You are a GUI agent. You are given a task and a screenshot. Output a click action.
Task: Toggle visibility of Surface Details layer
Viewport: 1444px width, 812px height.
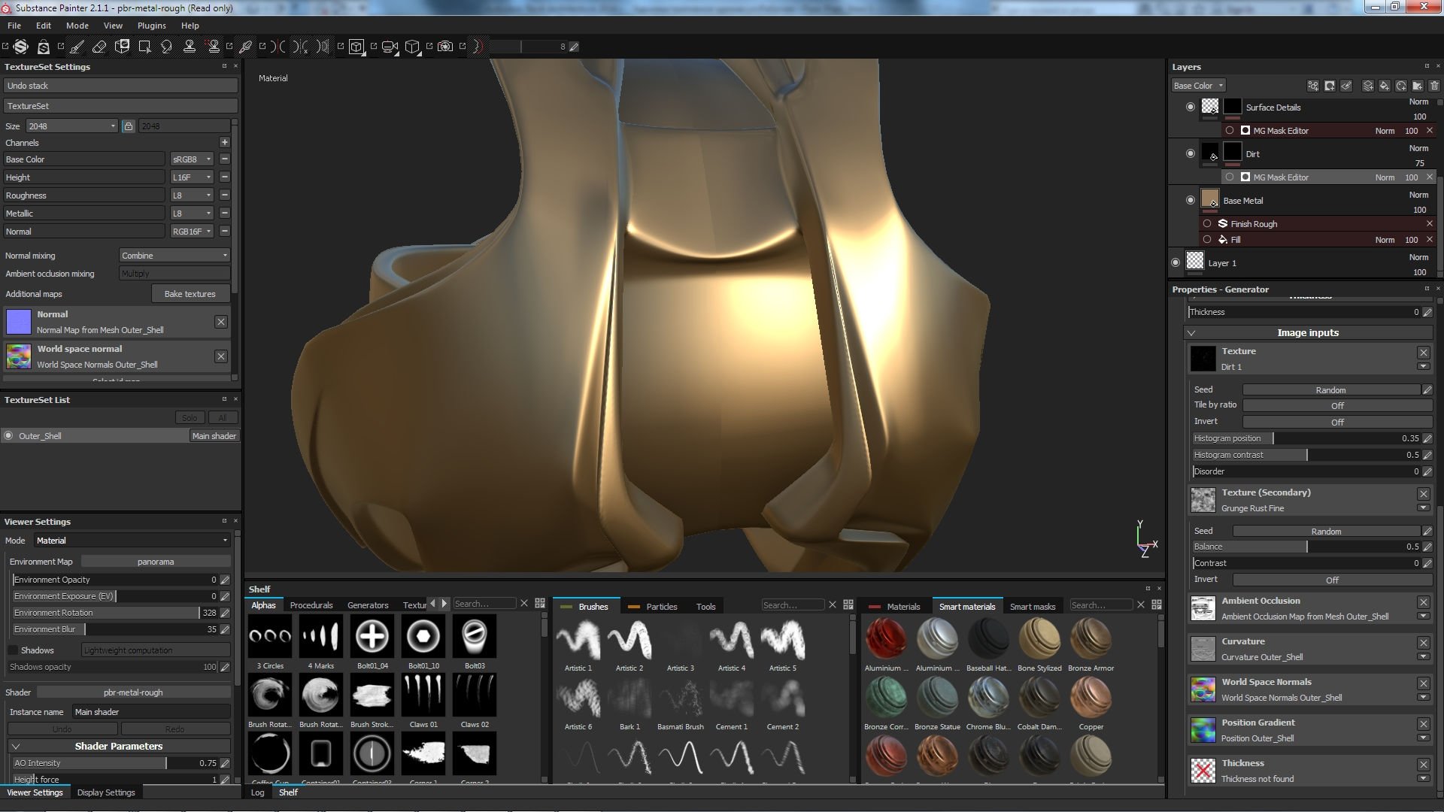point(1190,107)
